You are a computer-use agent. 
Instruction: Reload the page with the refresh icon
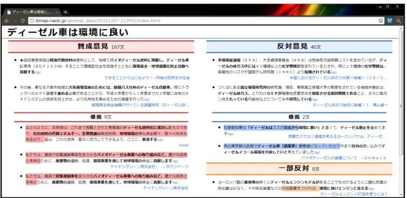point(23,21)
